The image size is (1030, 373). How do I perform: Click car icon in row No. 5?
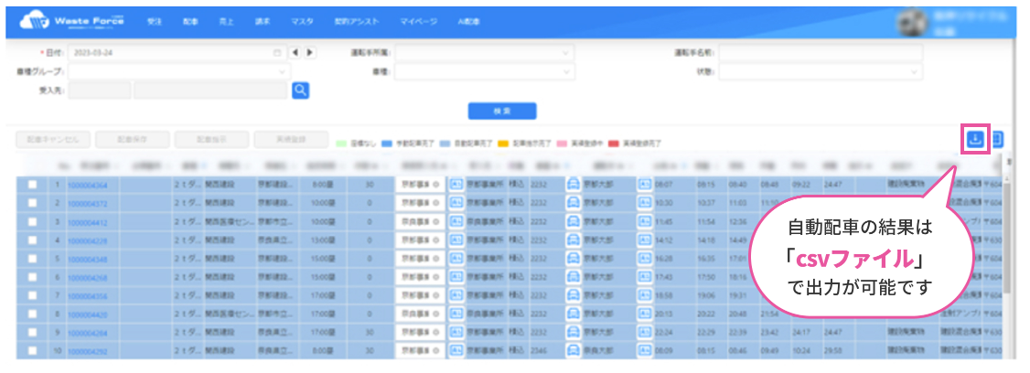[573, 259]
